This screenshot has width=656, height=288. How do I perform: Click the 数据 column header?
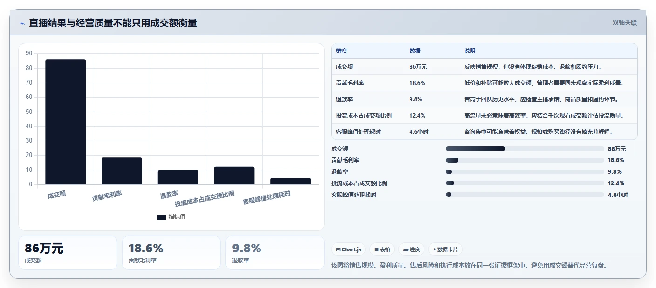415,51
